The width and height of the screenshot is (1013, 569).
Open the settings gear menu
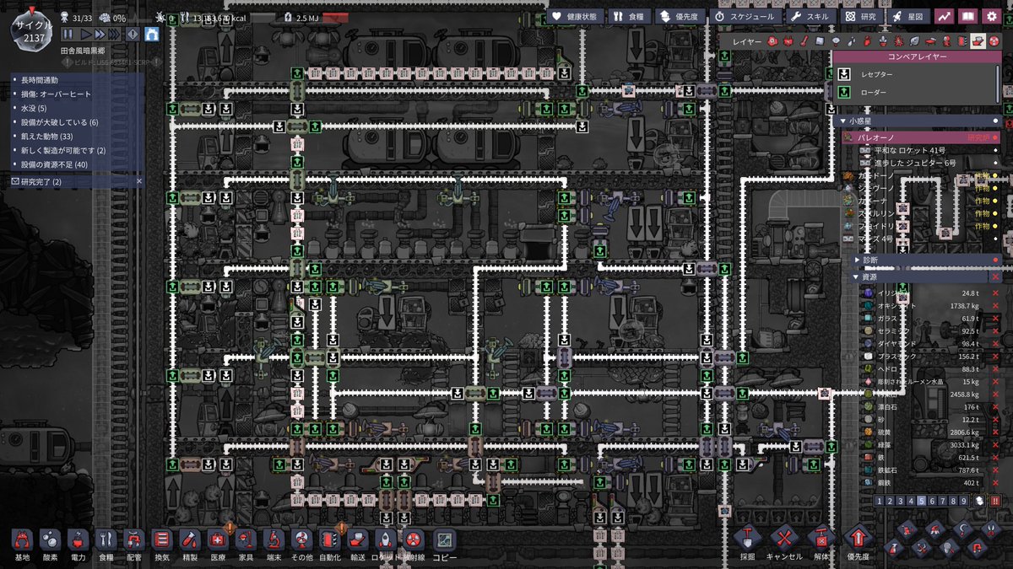(993, 16)
